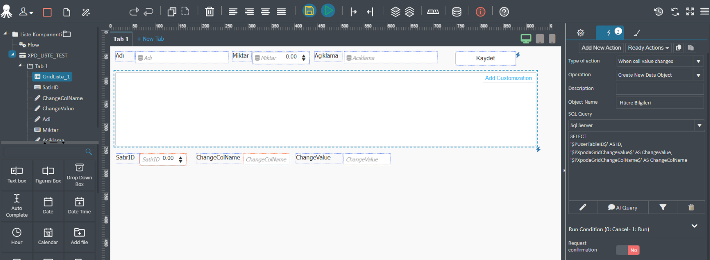Screen dimensions: 710x260
Task: Click copy action icon beside Ready Actions
Action: 678,48
